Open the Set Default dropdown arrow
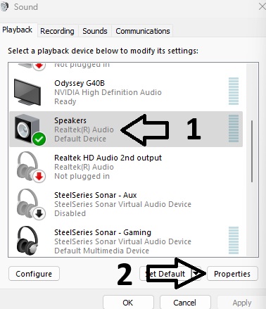 tap(196, 273)
